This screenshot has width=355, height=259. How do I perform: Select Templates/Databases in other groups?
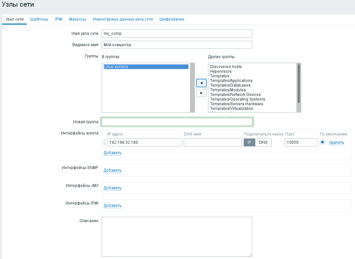[x=230, y=85]
